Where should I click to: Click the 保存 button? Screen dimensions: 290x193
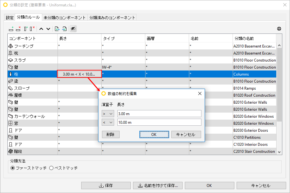coord(106,185)
